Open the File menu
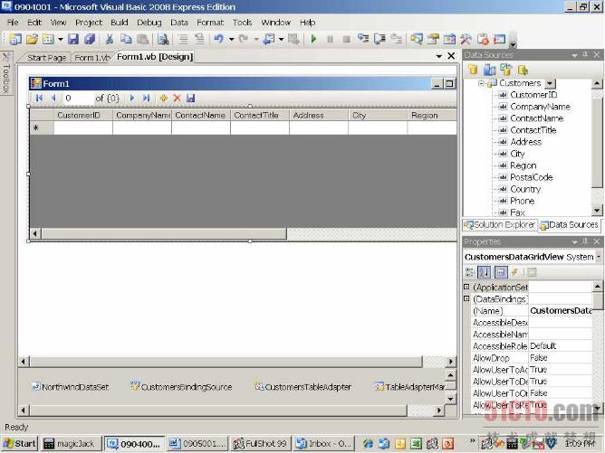The width and height of the screenshot is (605, 453). (13, 23)
